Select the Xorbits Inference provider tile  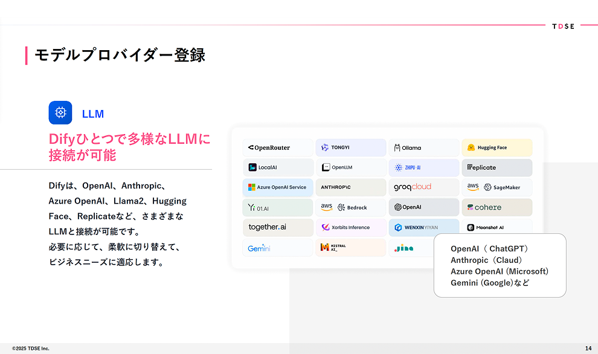(350, 228)
